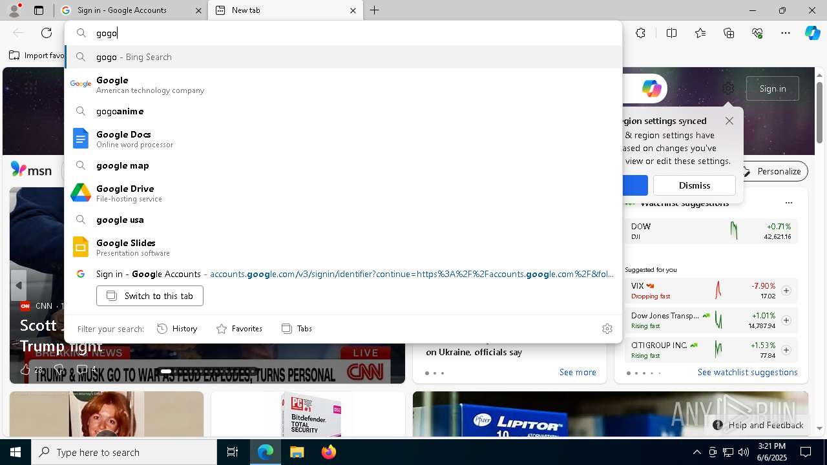Show hidden system tray icons
The height and width of the screenshot is (465, 827).
tap(696, 452)
